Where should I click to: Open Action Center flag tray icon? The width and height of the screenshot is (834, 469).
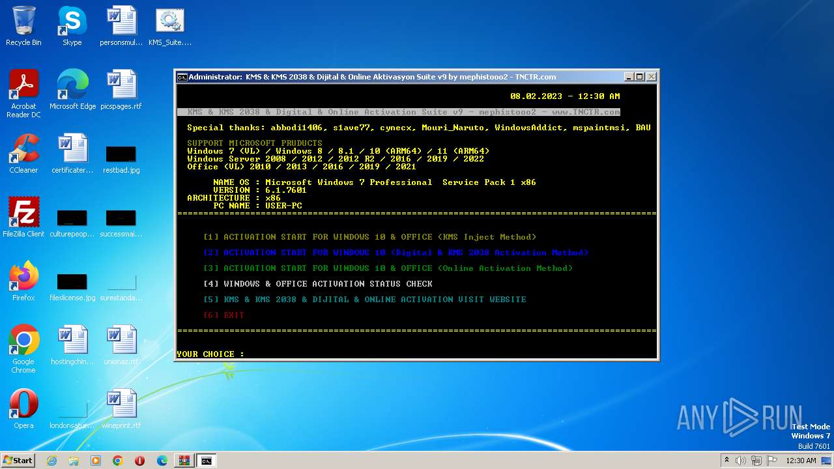(772, 461)
